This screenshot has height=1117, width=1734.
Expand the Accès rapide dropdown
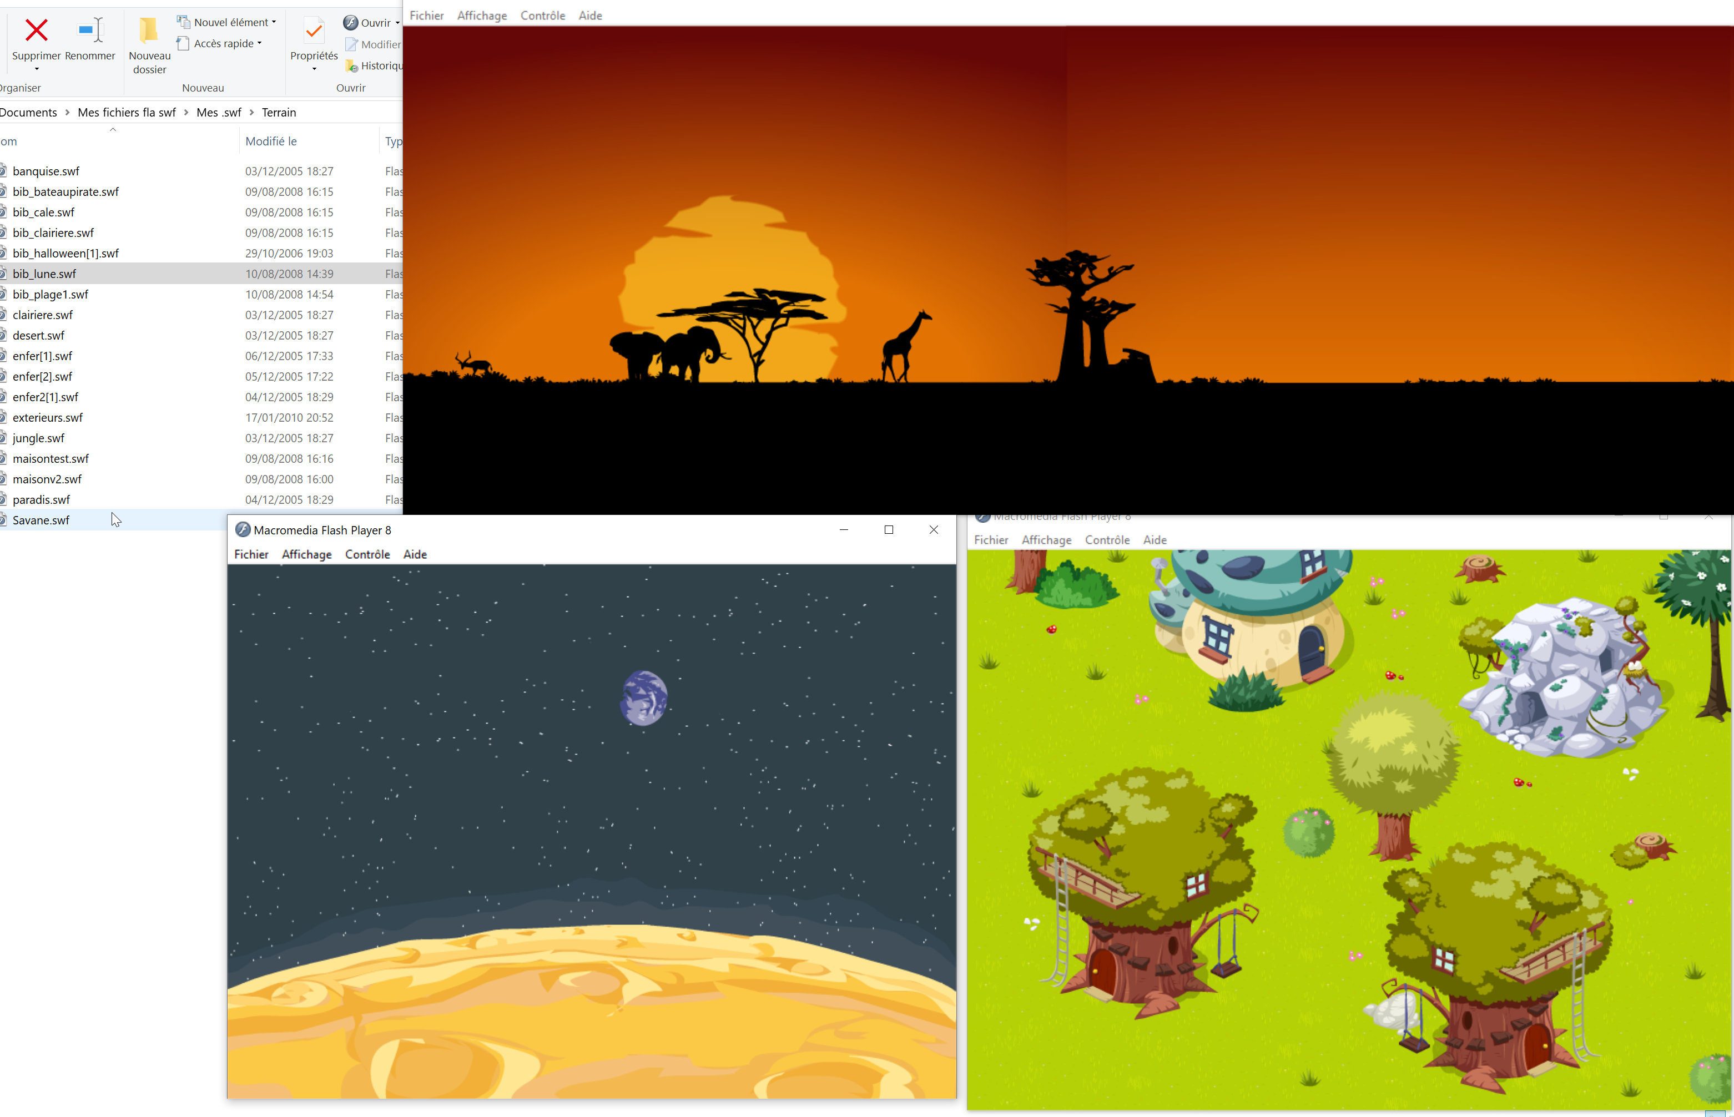tap(259, 43)
